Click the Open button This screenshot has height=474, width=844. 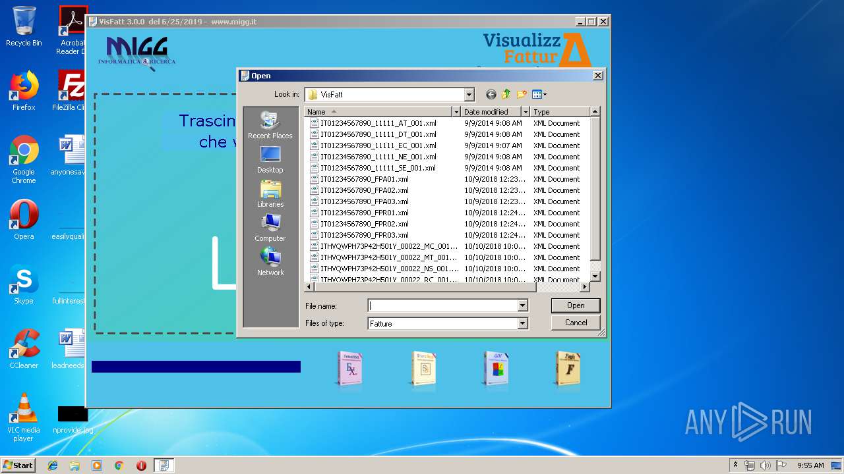pos(576,305)
